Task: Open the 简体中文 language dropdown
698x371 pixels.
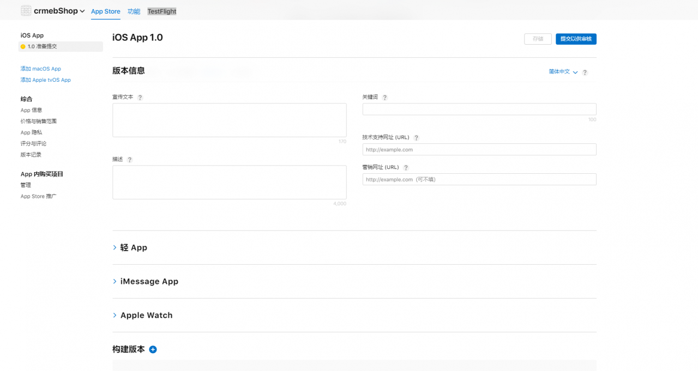Action: point(563,72)
